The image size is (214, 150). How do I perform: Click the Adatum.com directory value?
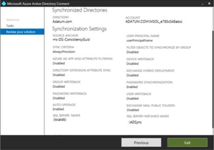62,21
